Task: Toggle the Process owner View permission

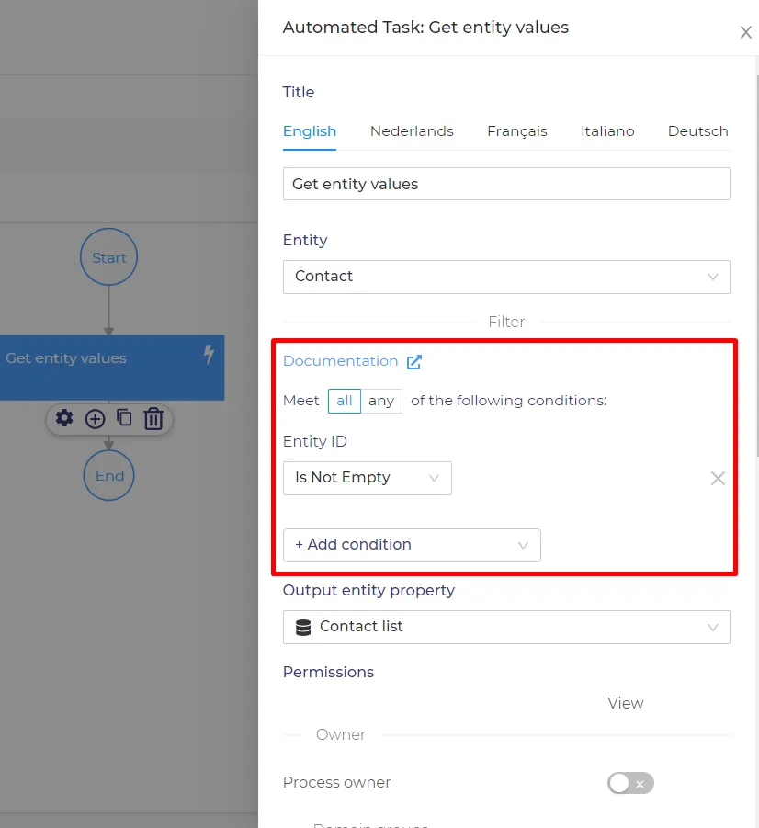Action: pos(630,783)
